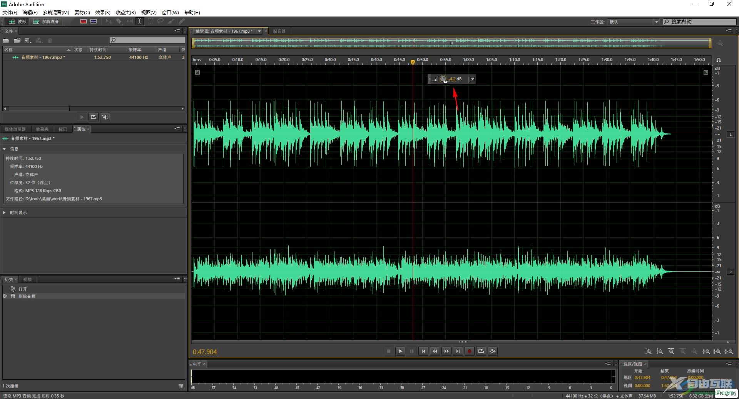Sort files by 采样率 column header

click(x=141, y=50)
